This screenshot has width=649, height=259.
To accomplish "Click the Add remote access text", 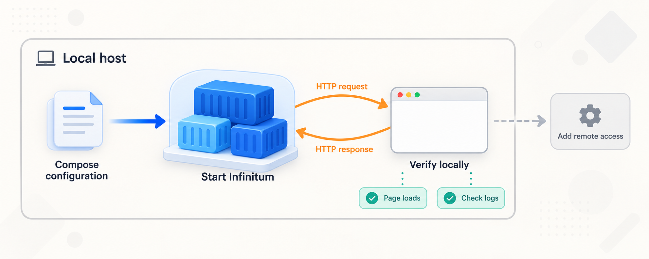I will tap(590, 136).
